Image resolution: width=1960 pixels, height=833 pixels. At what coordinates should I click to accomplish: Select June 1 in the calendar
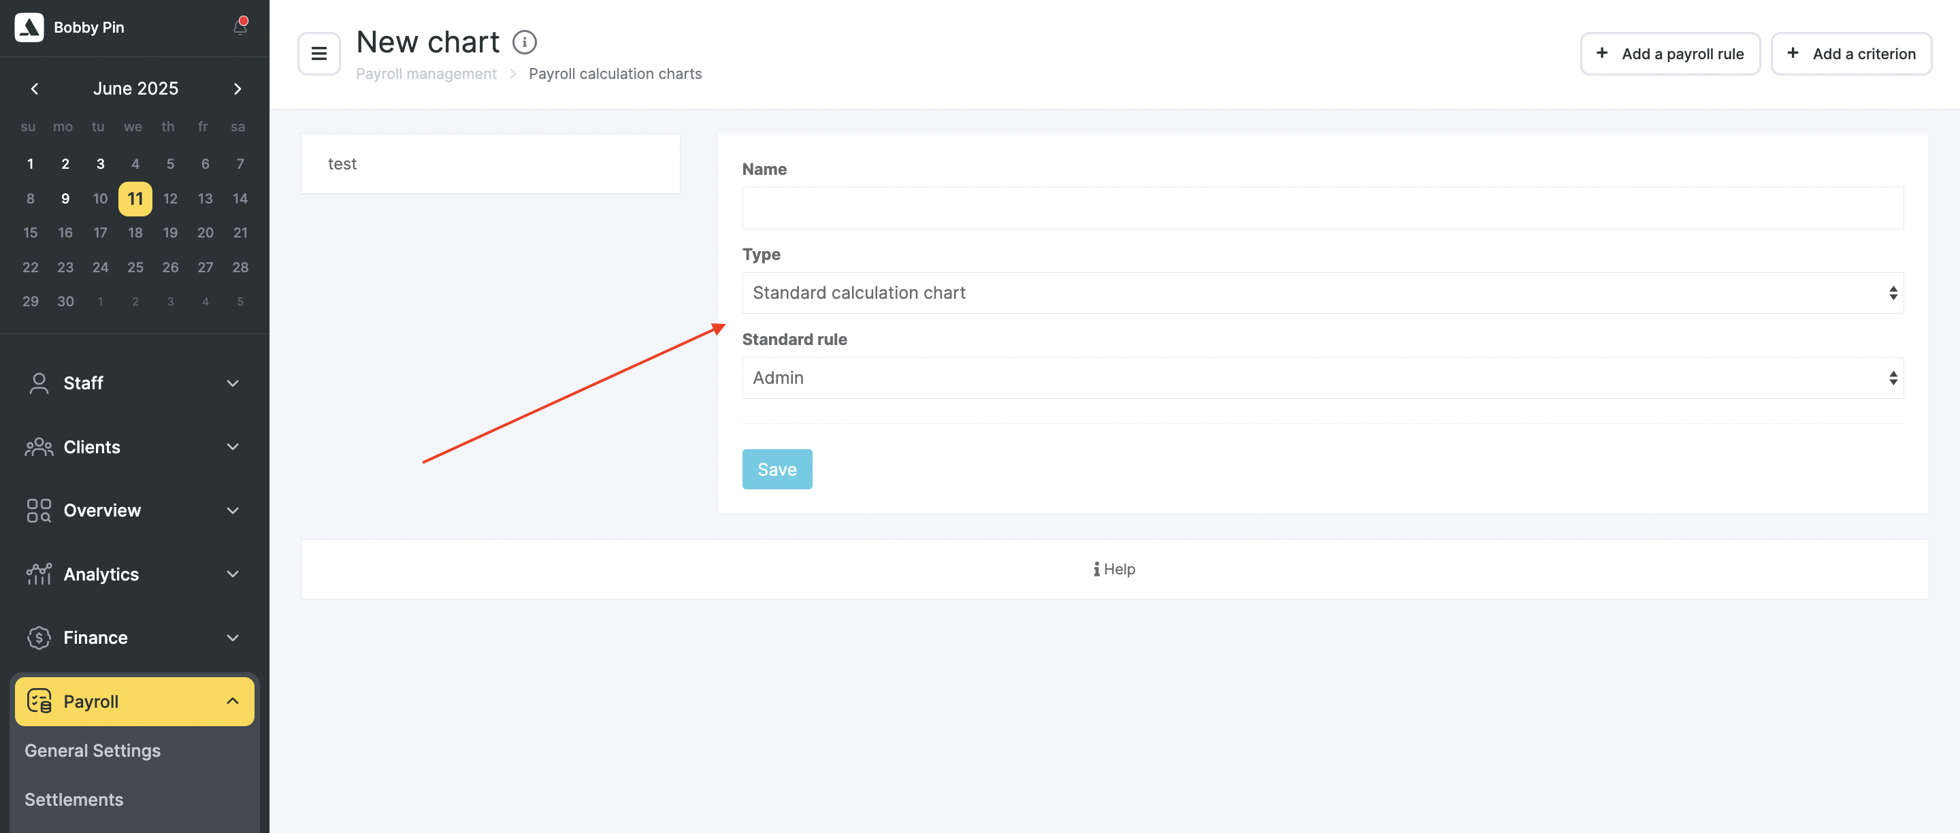(31, 163)
